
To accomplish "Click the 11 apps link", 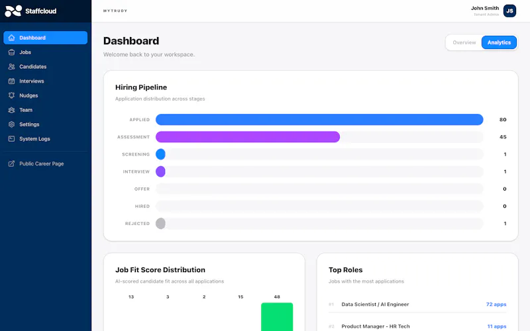I will click(496, 326).
